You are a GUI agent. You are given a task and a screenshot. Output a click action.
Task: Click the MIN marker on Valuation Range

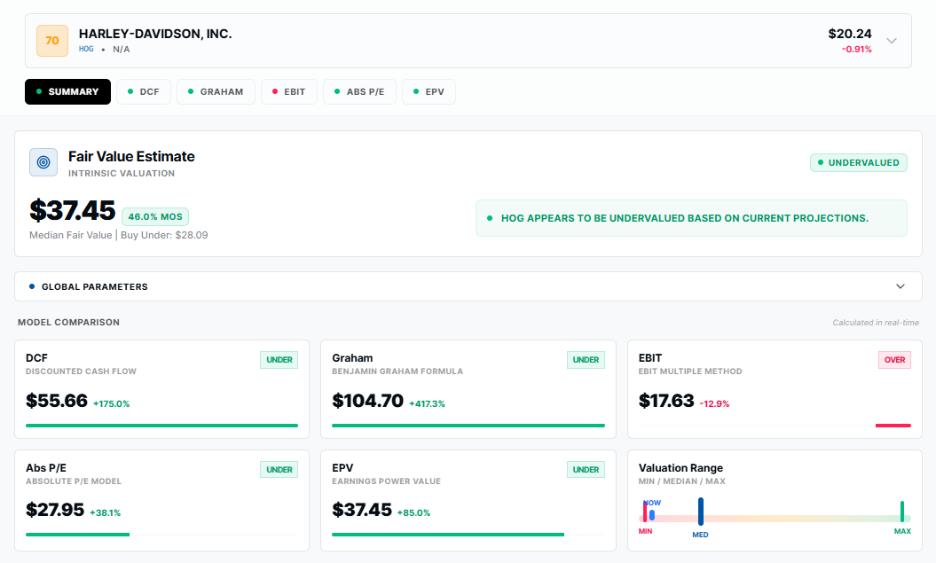coord(645,512)
